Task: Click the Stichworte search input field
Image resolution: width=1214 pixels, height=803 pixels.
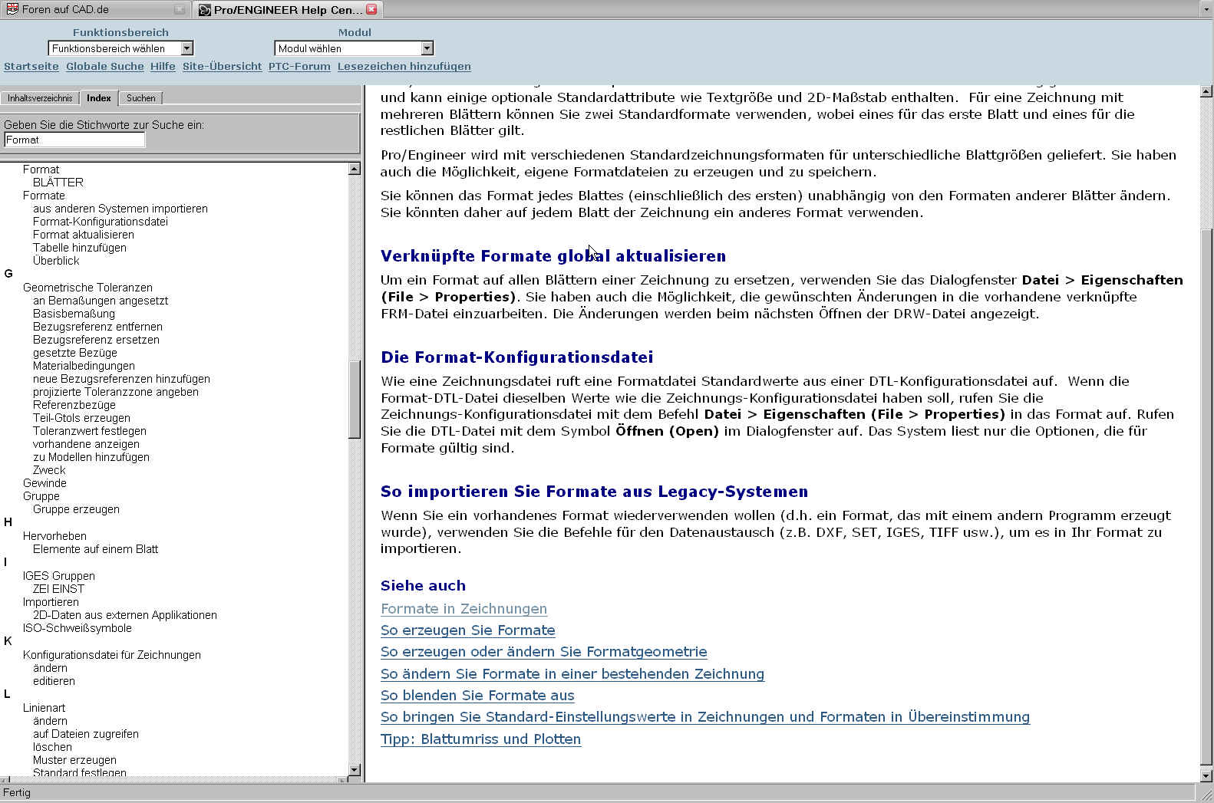Action: tap(74, 140)
